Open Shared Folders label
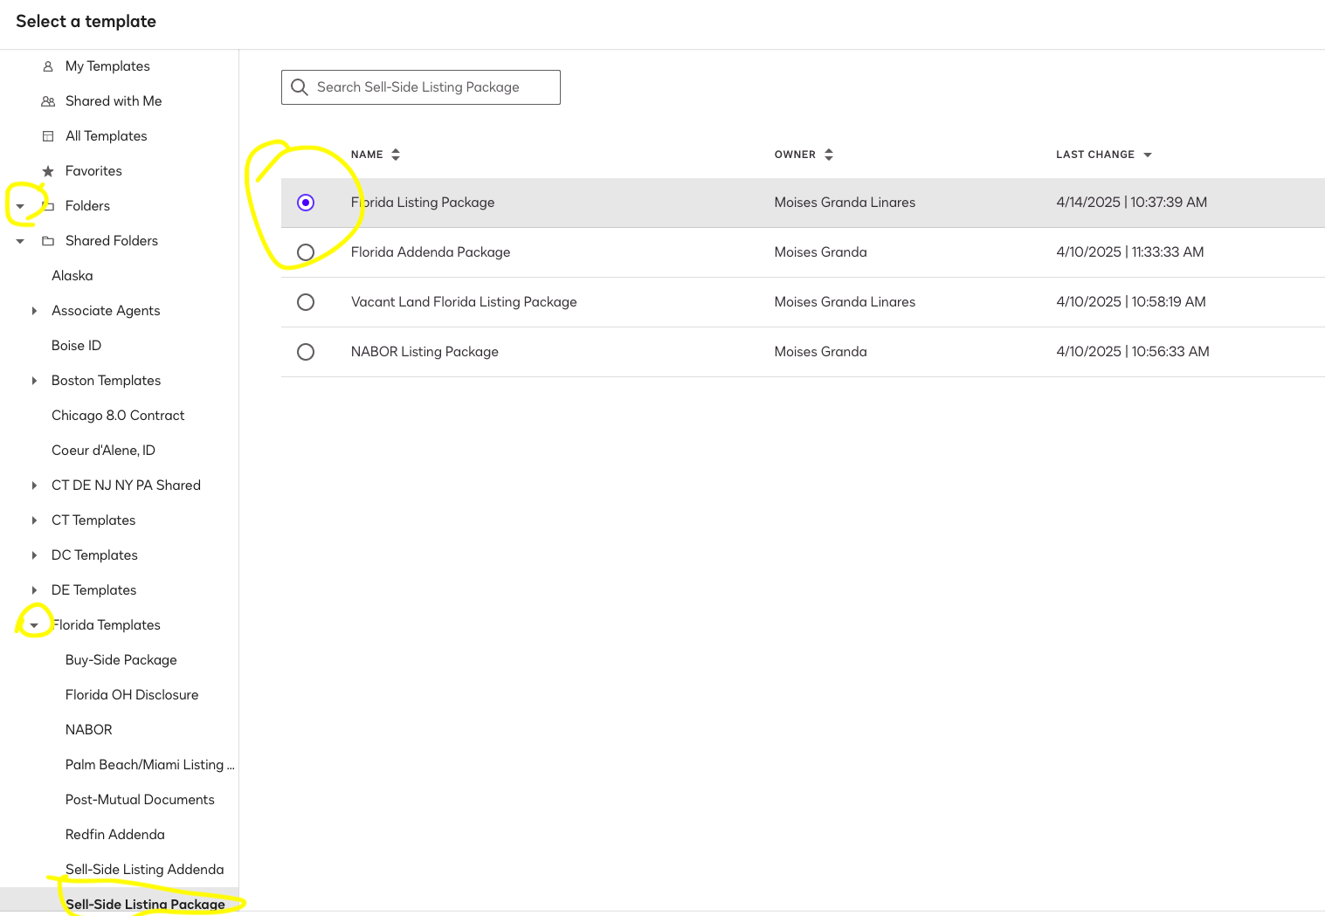Screen dimensions: 1325x916 [112, 241]
